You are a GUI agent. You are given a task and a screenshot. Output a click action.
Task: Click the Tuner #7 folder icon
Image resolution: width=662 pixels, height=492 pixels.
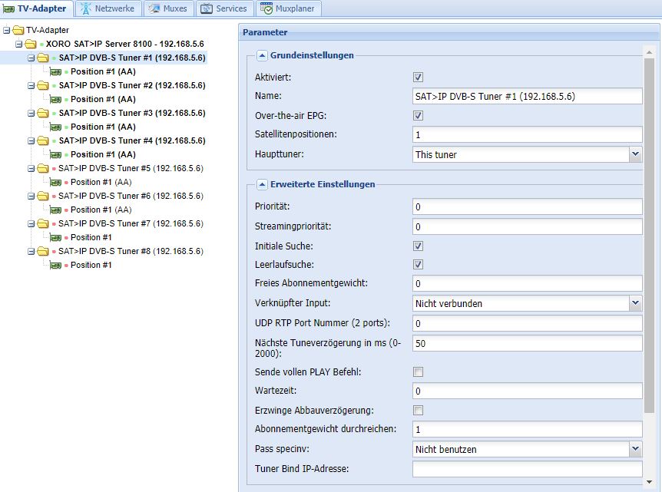pyautogui.click(x=43, y=223)
